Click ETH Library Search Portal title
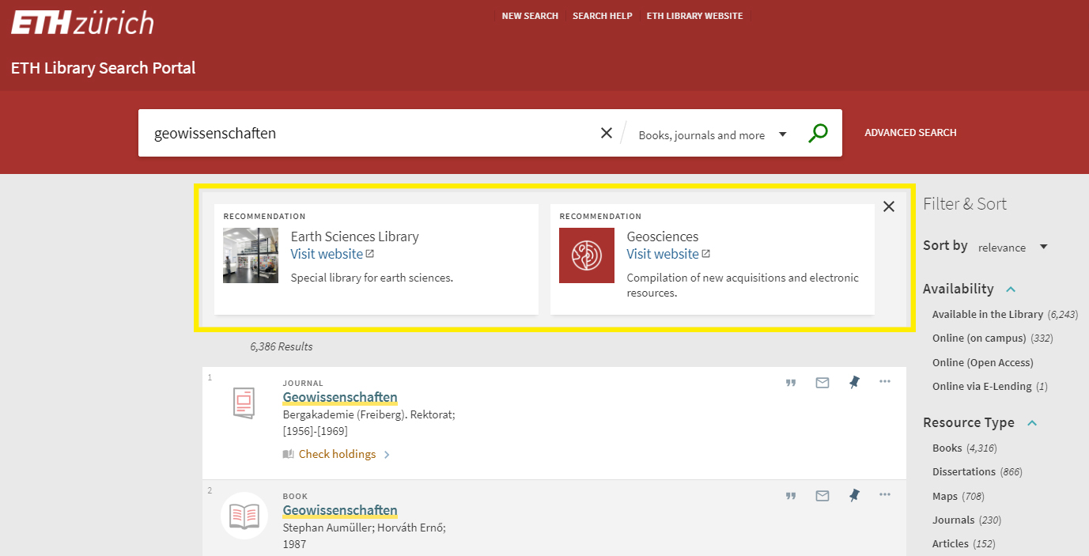The height and width of the screenshot is (556, 1089). 103,68
